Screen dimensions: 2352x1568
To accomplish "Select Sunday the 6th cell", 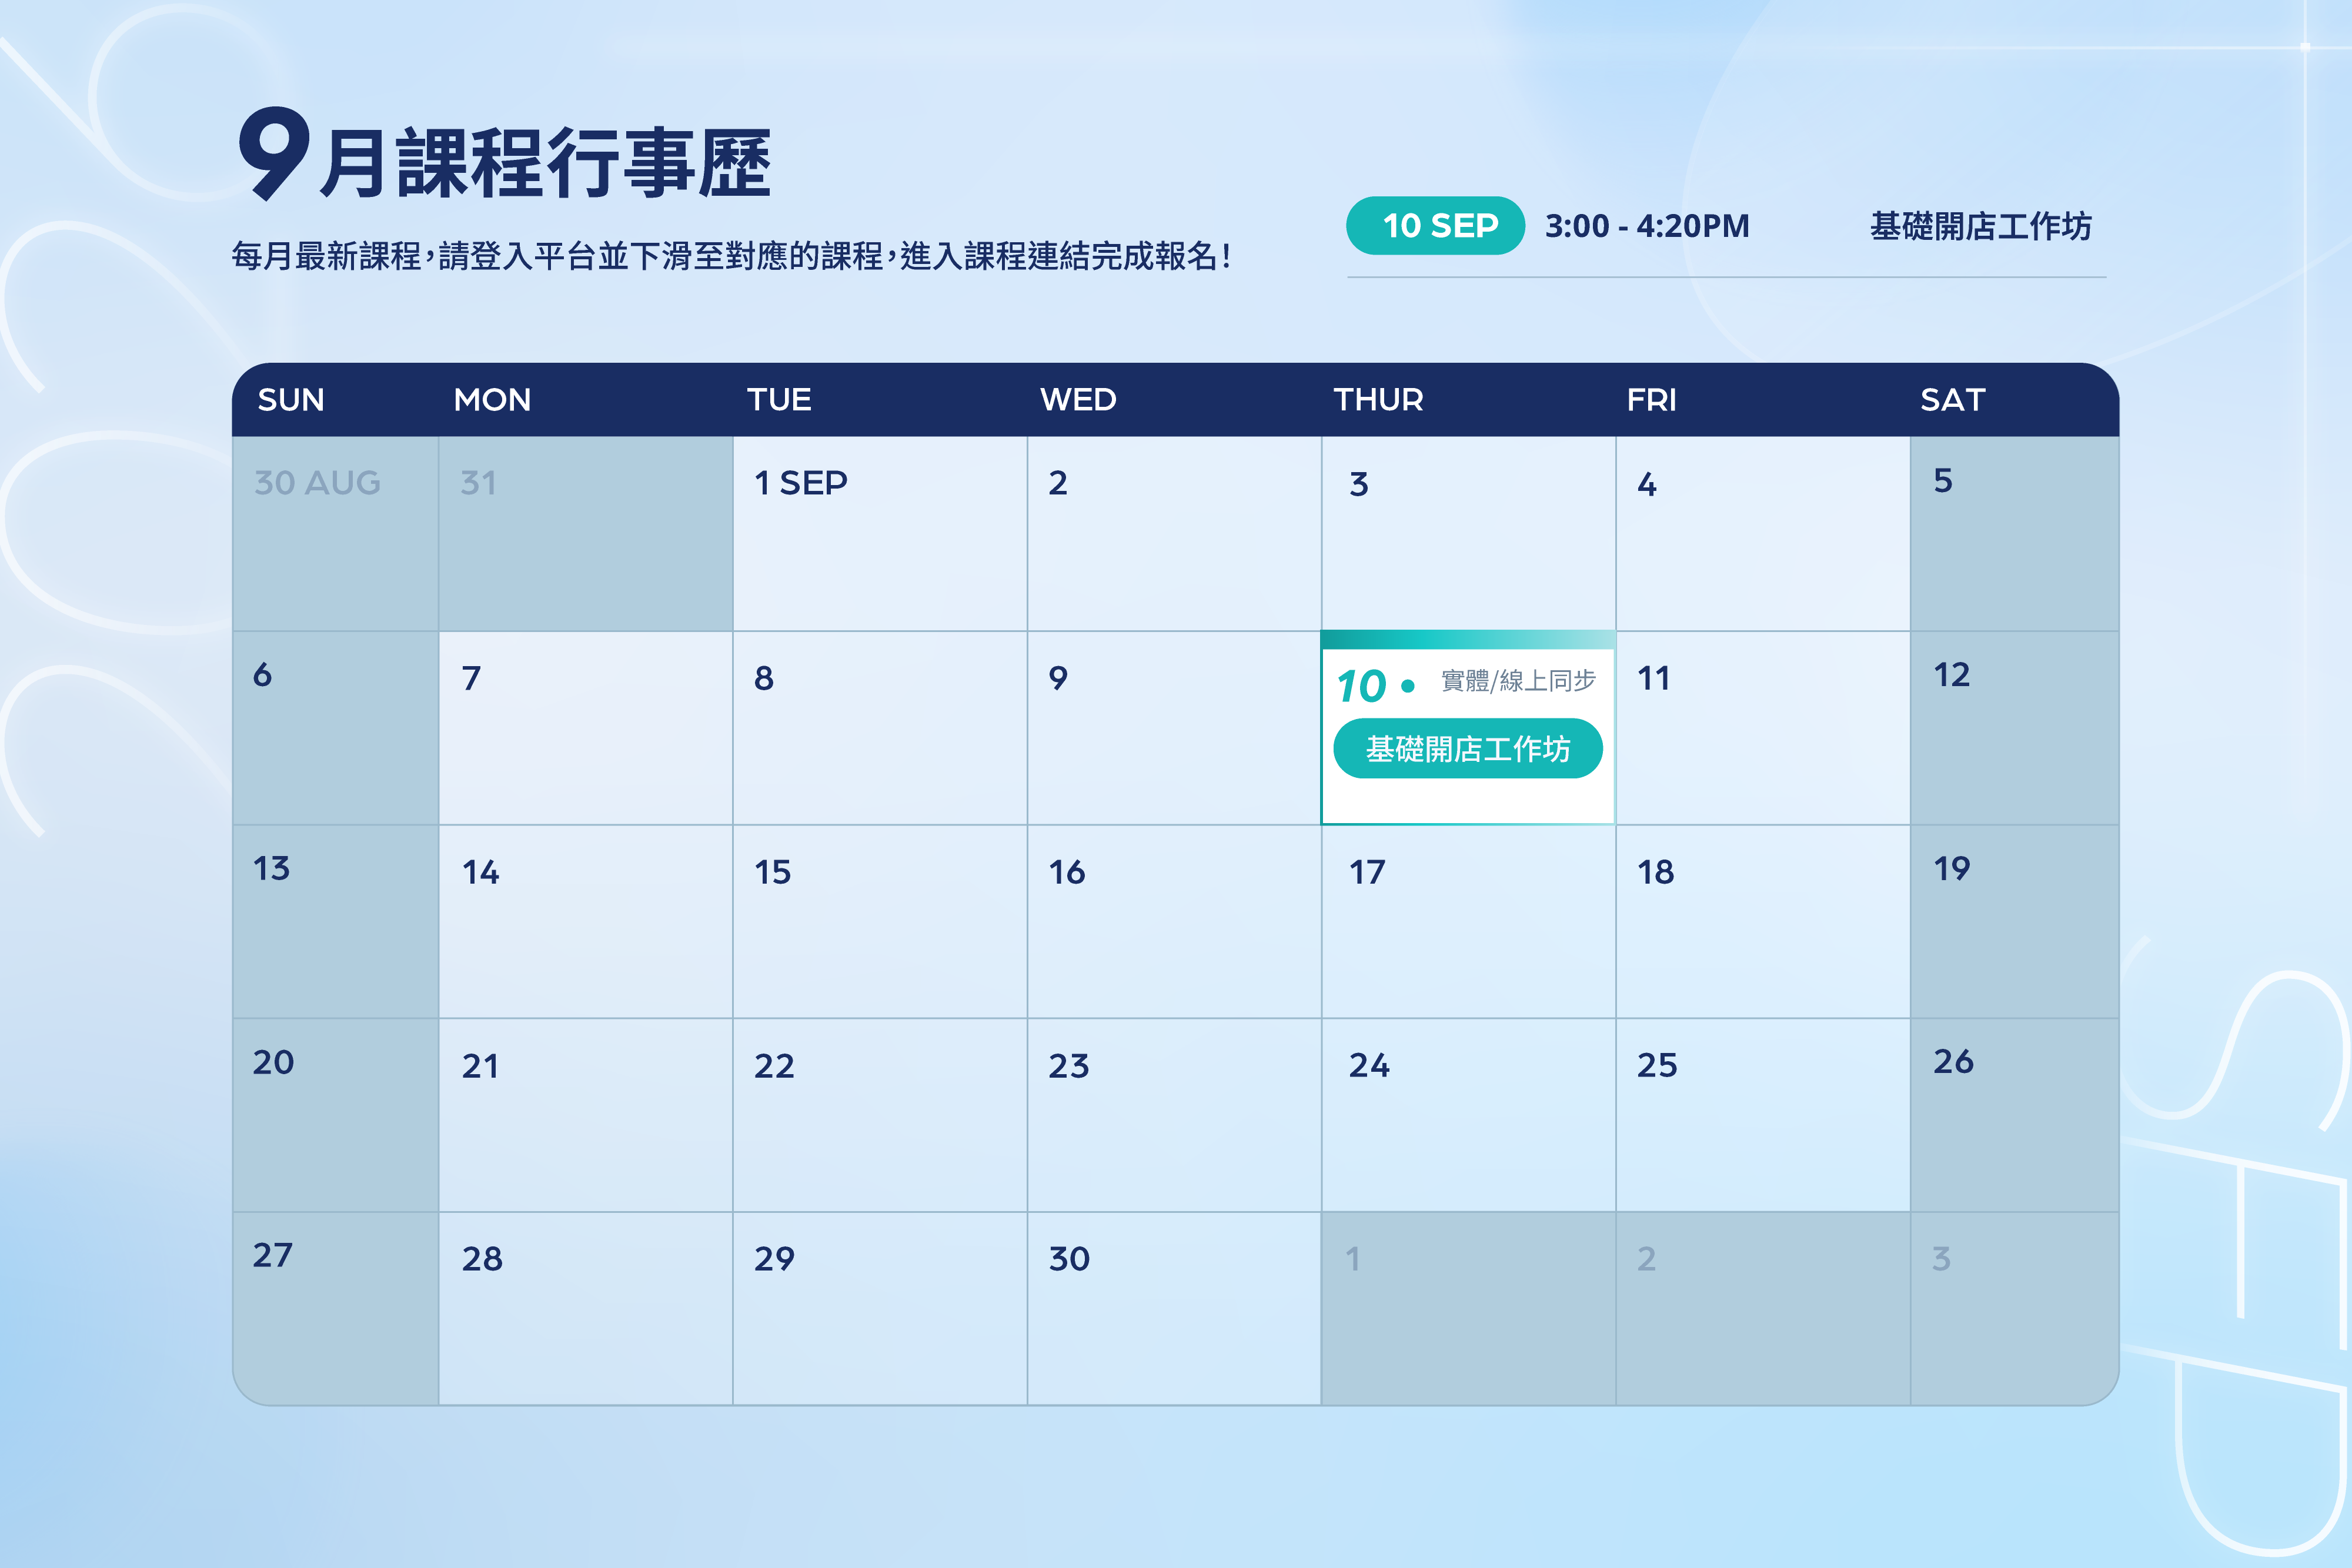I will click(335, 728).
